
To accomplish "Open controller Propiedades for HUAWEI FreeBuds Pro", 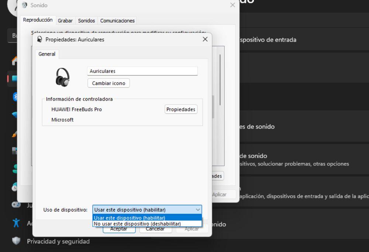I will pyautogui.click(x=181, y=109).
